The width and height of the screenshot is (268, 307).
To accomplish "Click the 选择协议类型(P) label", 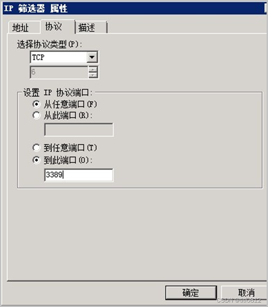I will [49, 44].
